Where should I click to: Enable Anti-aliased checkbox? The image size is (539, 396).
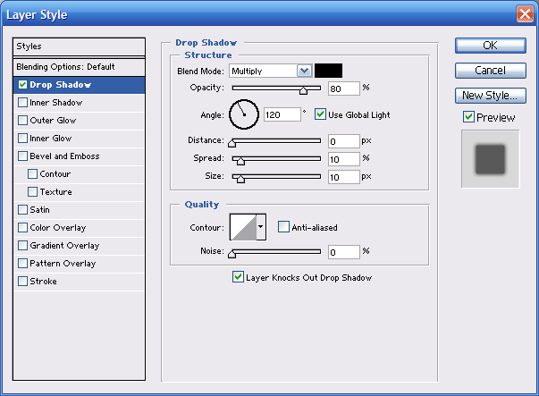pyautogui.click(x=283, y=227)
